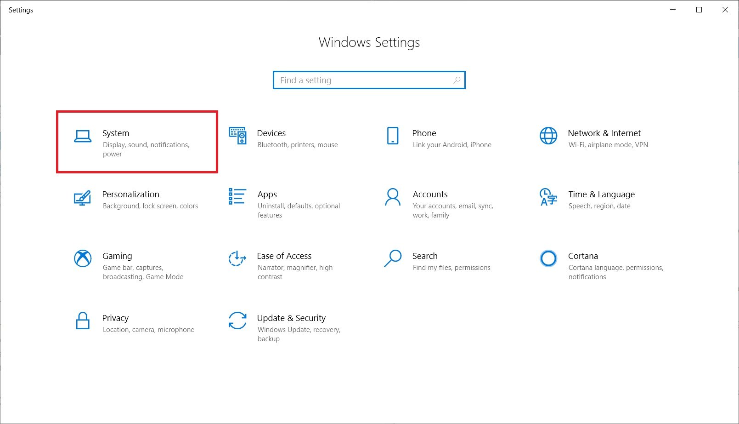Click the Personalization paintbrush icon
739x424 pixels.
82,198
